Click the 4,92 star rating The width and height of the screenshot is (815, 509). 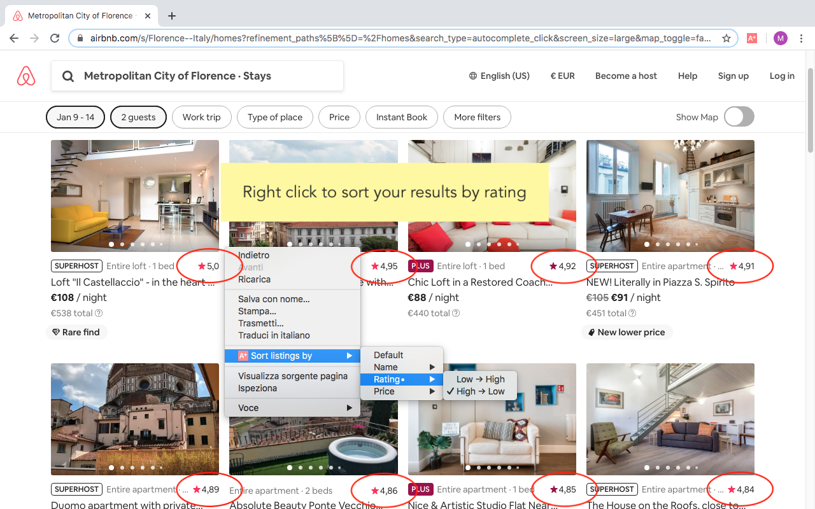click(563, 266)
